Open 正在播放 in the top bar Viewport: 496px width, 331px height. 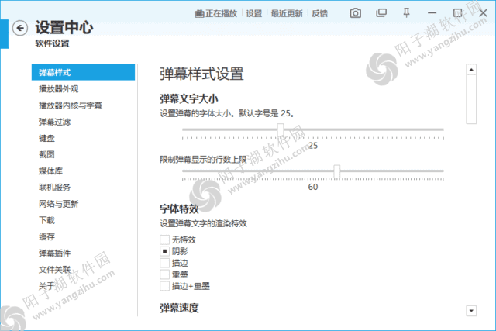click(x=216, y=13)
